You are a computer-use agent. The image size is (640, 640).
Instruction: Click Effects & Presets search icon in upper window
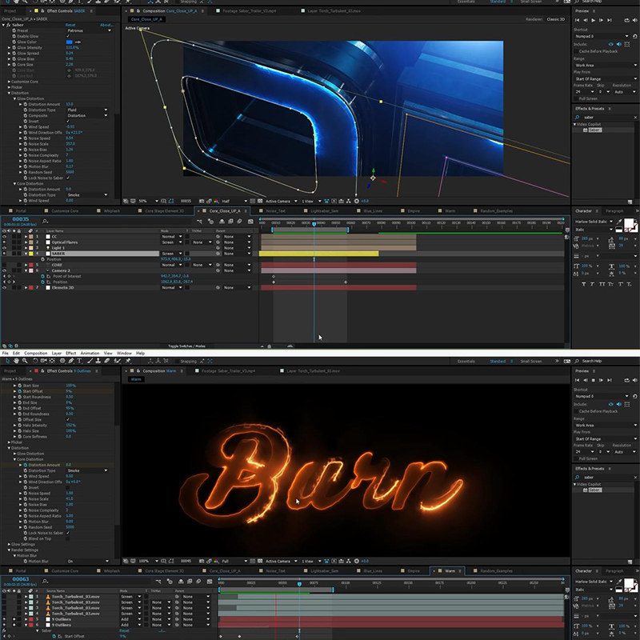(577, 118)
